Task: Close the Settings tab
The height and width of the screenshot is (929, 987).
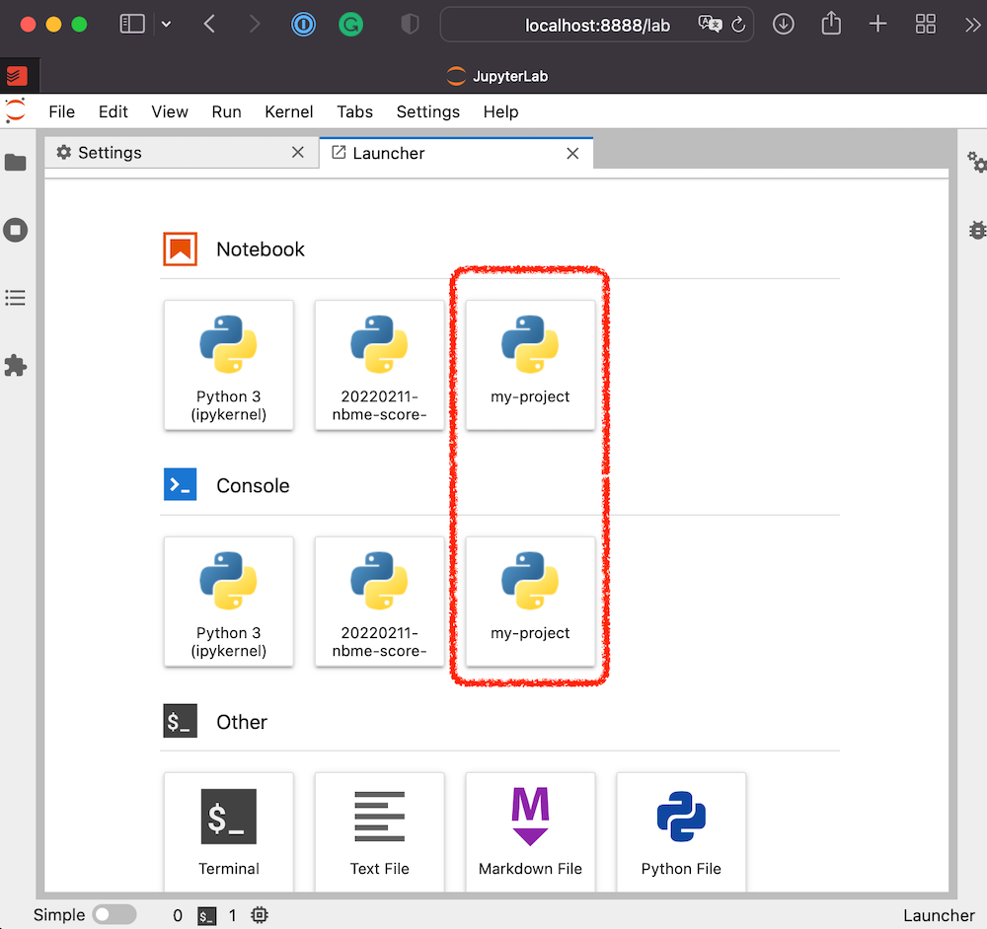Action: pyautogui.click(x=298, y=152)
